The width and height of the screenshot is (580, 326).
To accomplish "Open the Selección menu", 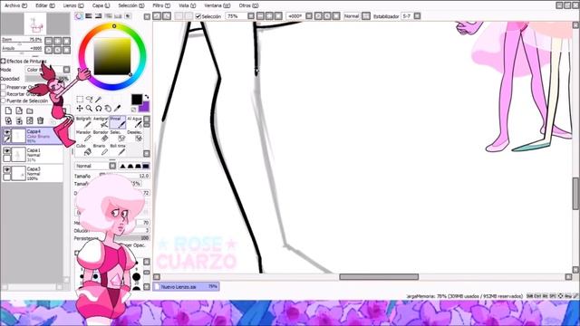I will [x=131, y=5].
